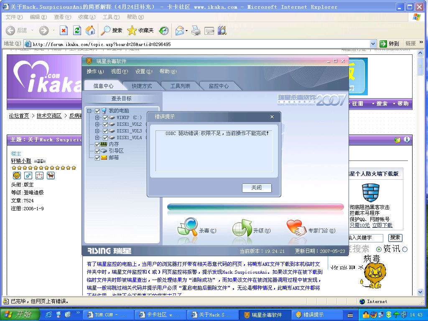This screenshot has height=321, width=428.
Task: Click the 升级 upgrade globe icon
Action: point(242,228)
